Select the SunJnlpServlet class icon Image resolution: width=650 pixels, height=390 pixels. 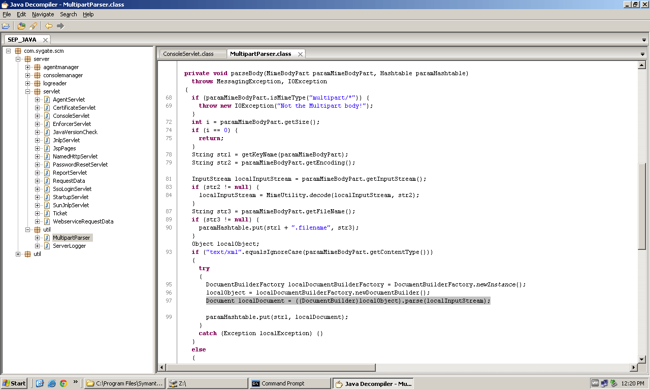click(47, 205)
